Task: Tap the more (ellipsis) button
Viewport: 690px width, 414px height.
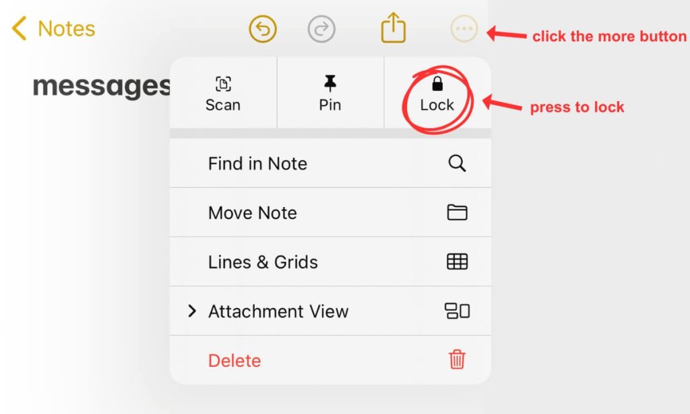Action: pos(465,29)
